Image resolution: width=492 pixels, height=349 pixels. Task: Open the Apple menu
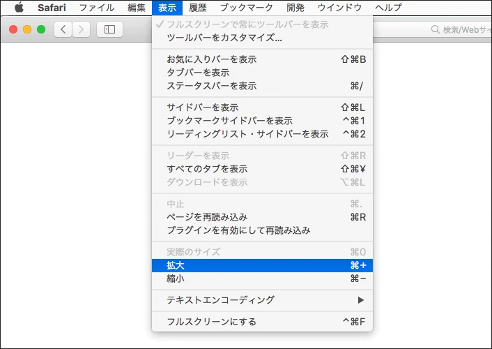pos(19,7)
